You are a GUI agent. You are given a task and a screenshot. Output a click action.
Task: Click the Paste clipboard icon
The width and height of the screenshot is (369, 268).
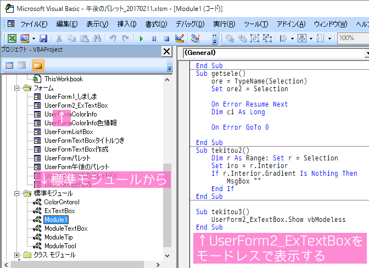point(84,38)
